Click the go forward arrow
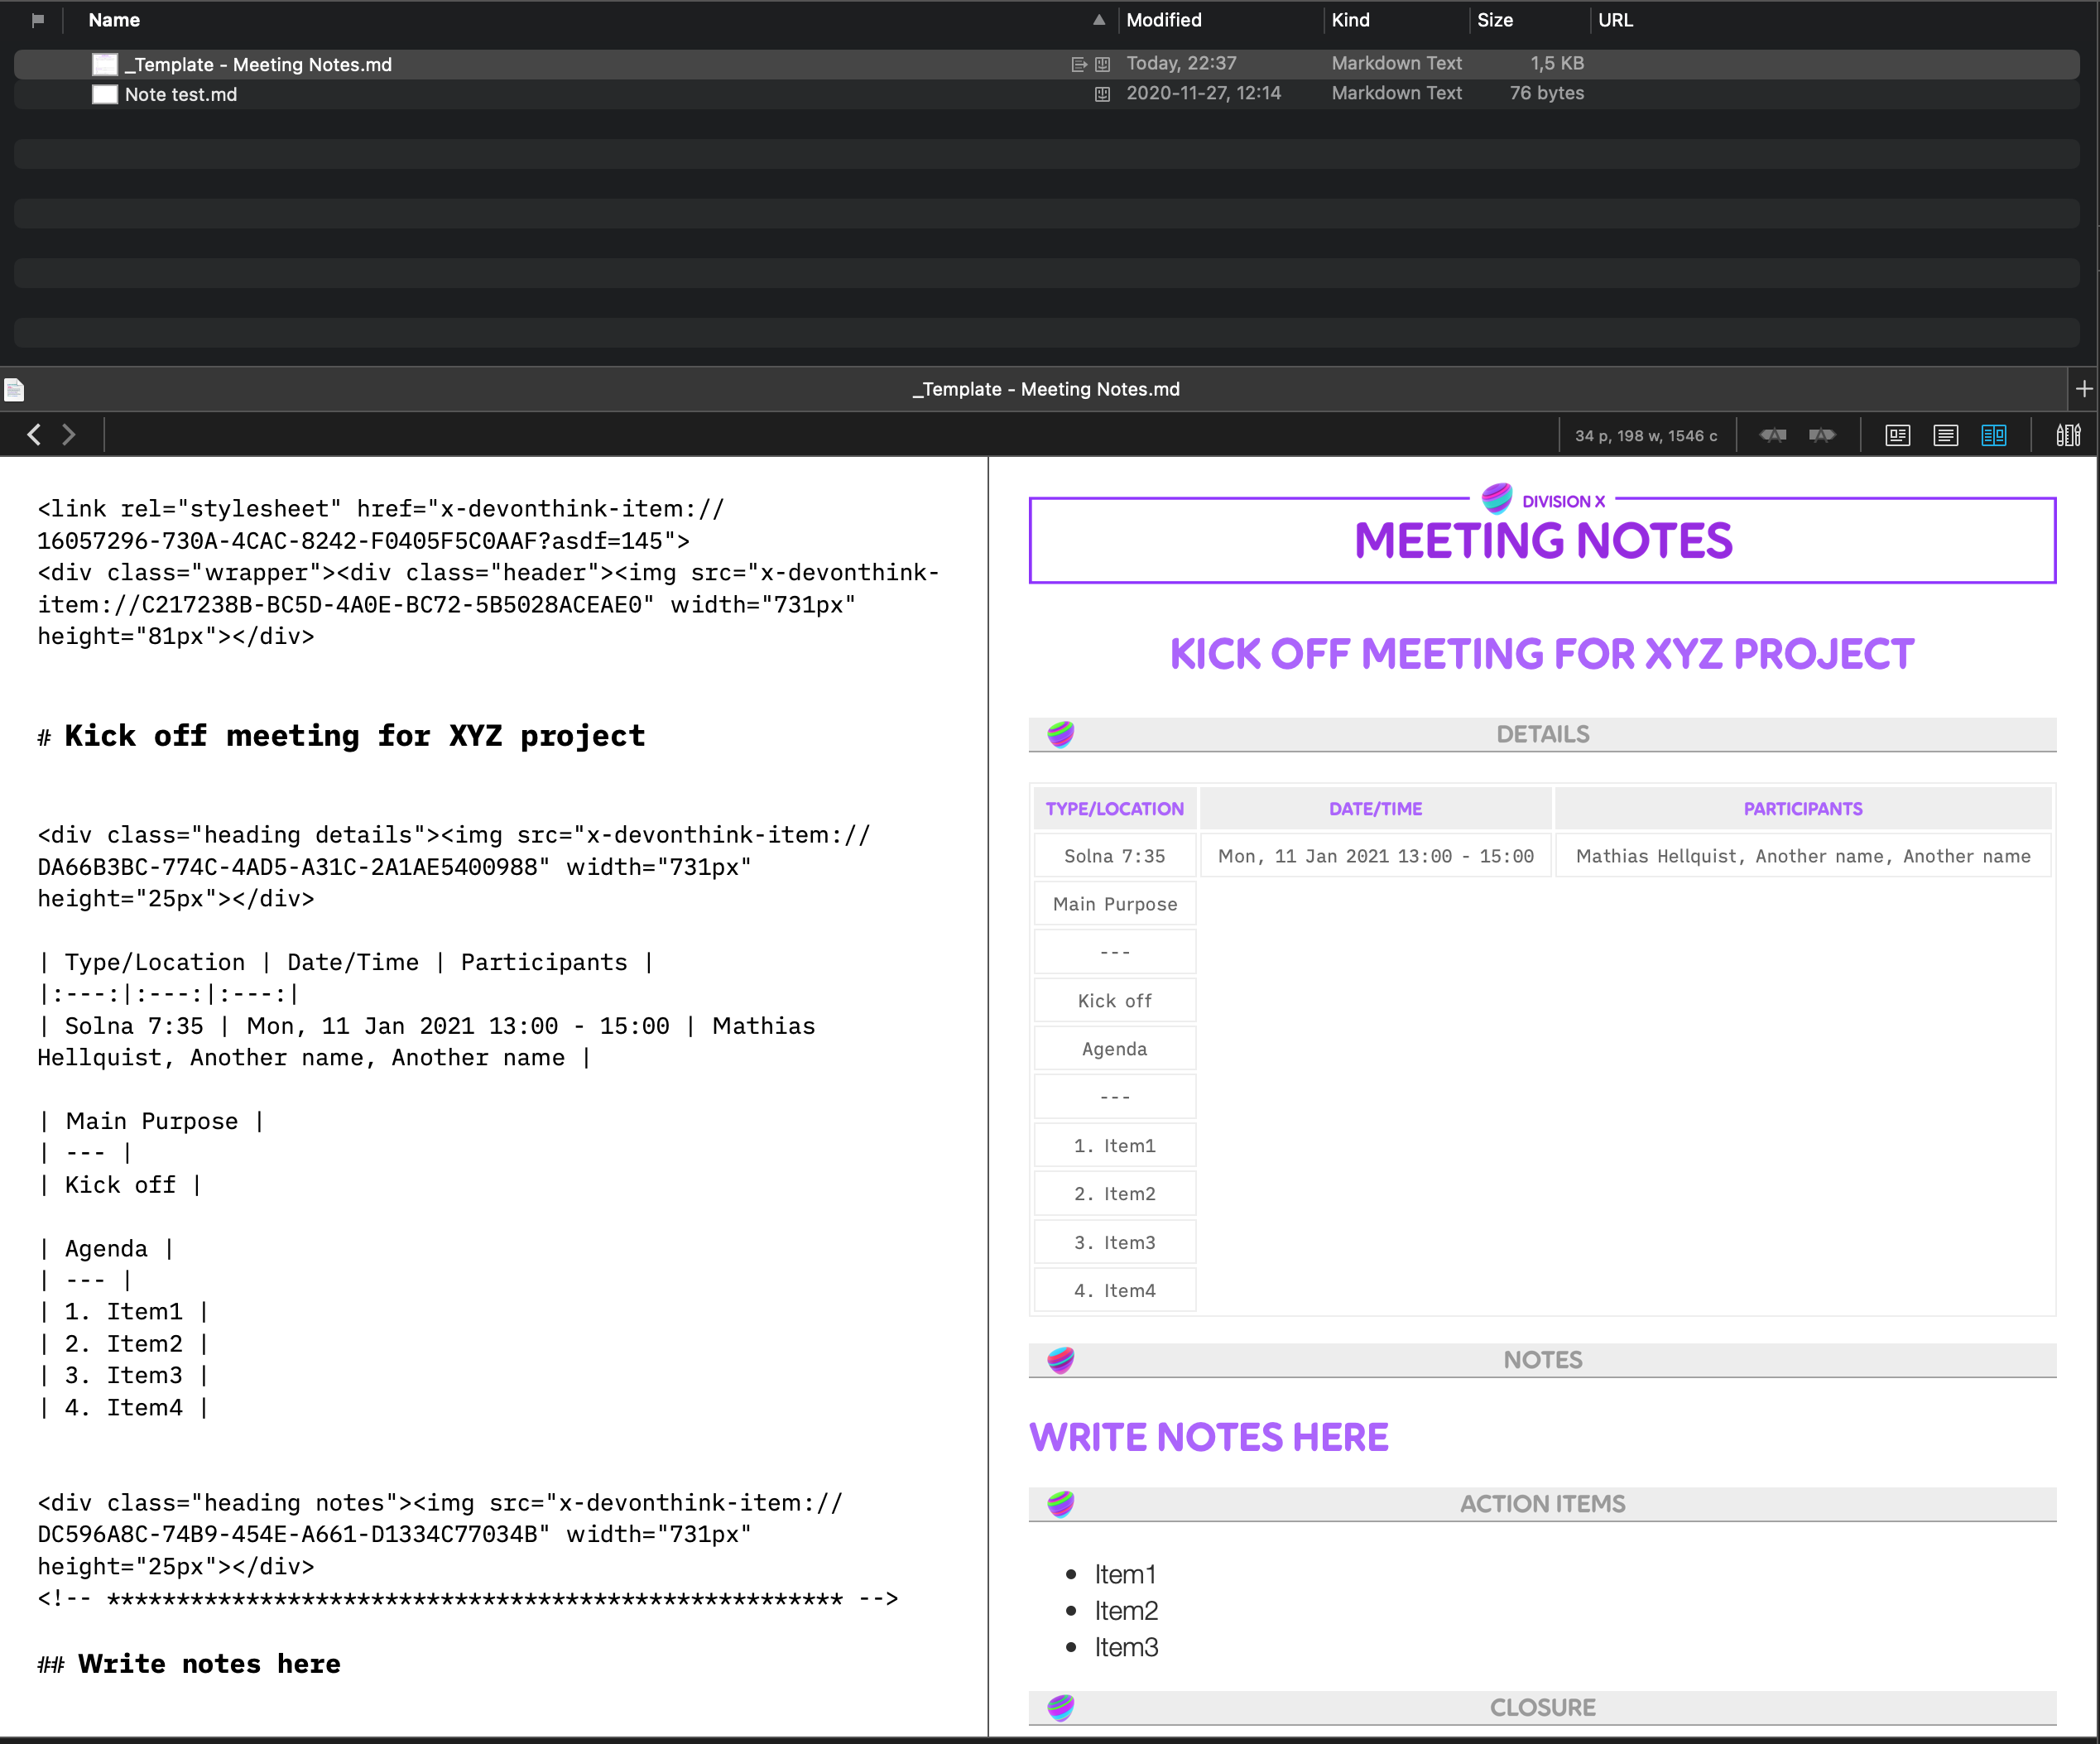 69,435
